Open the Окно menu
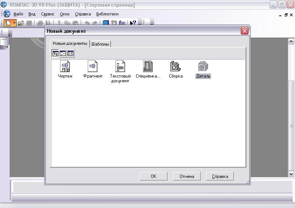 pos(65,14)
